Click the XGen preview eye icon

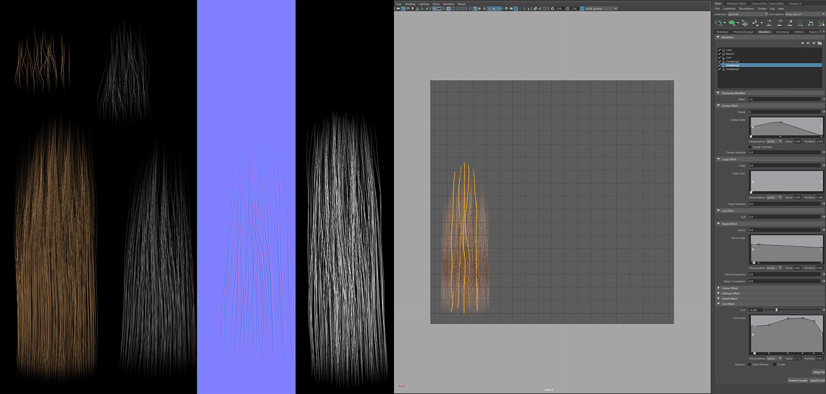(x=719, y=23)
